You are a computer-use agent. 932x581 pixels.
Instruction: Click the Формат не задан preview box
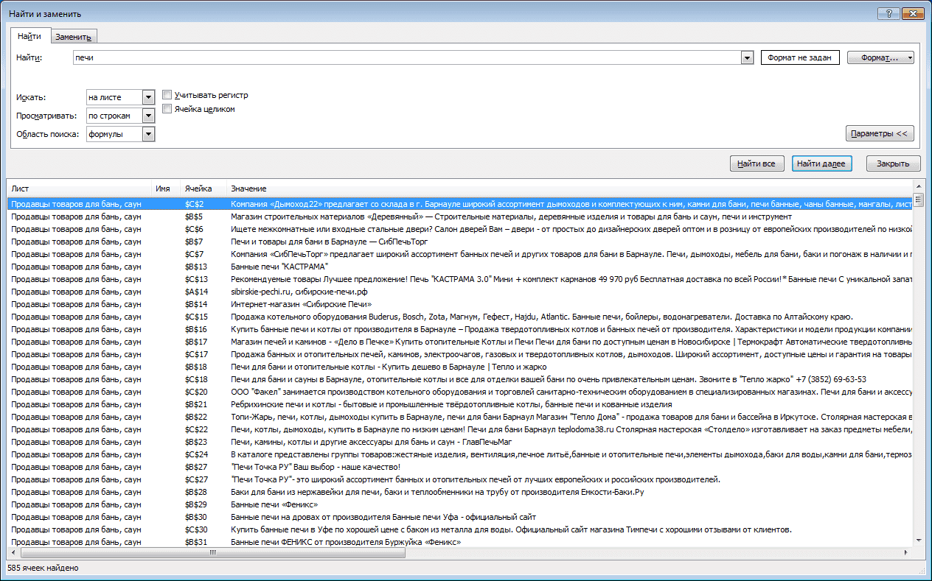point(800,57)
